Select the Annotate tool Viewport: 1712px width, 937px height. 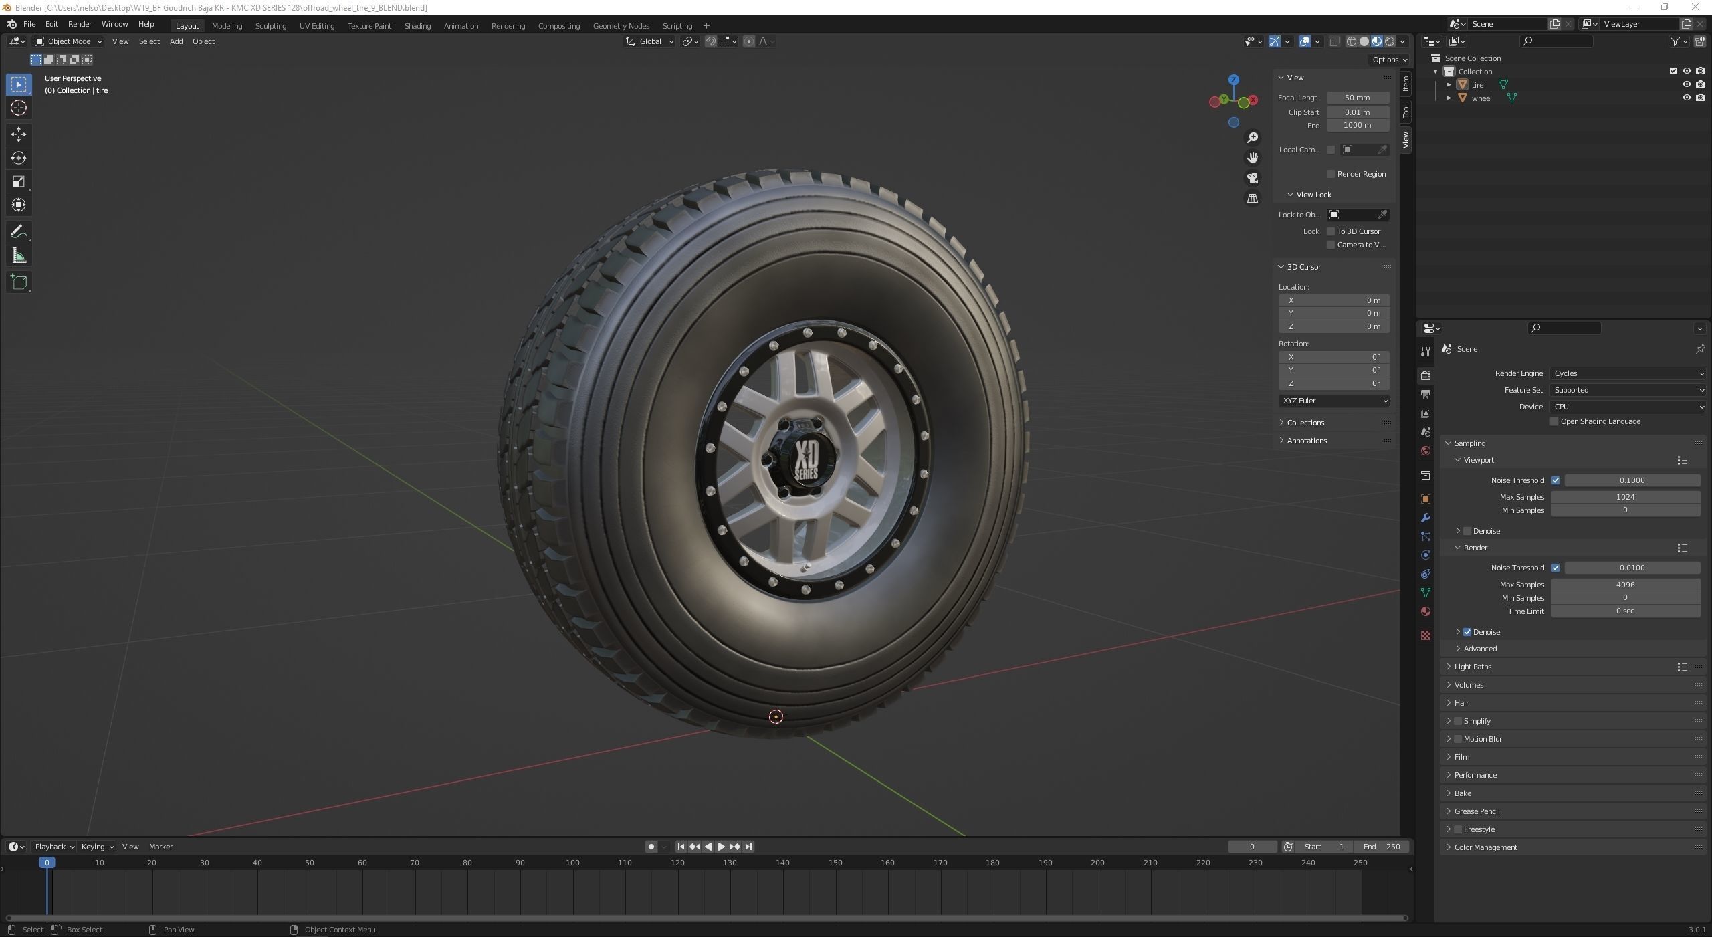[19, 232]
